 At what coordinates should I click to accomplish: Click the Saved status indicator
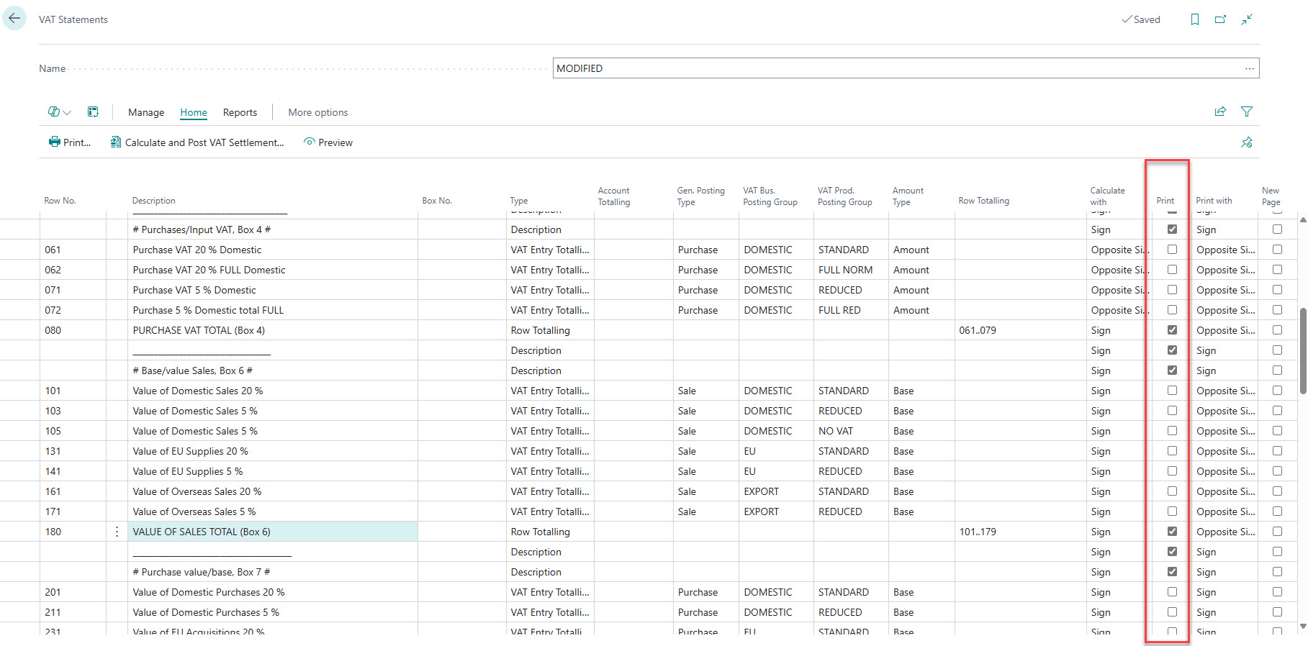tap(1141, 19)
